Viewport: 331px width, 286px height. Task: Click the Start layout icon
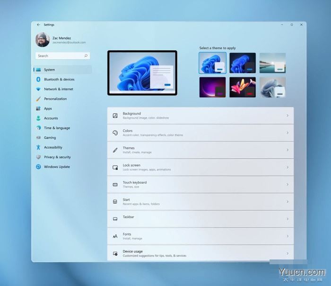(115, 202)
